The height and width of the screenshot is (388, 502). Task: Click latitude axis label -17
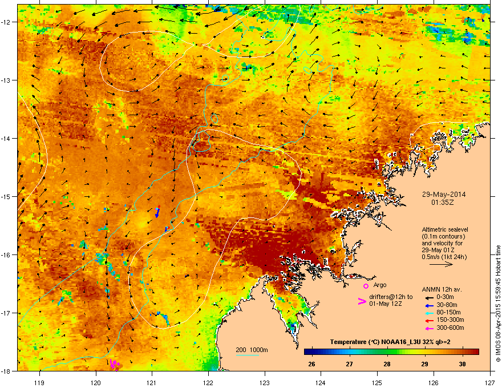(6, 313)
